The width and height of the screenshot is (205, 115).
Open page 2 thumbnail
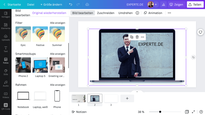(x=95, y=98)
